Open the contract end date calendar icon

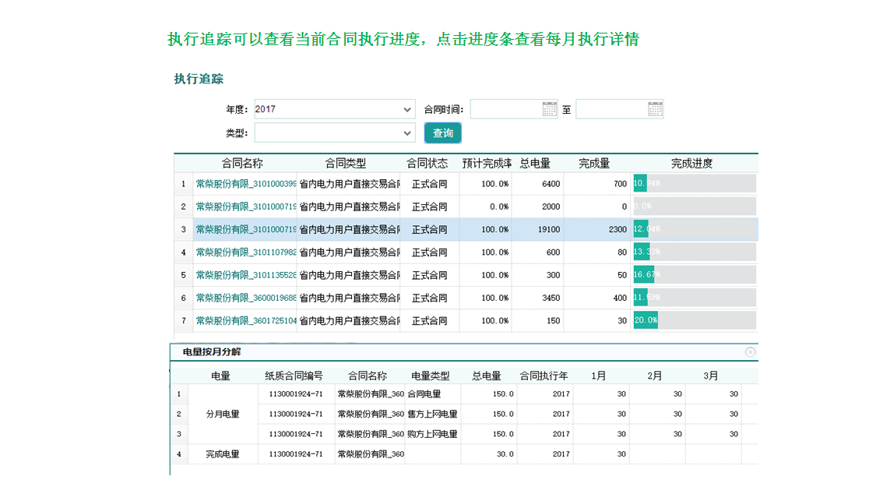656,110
